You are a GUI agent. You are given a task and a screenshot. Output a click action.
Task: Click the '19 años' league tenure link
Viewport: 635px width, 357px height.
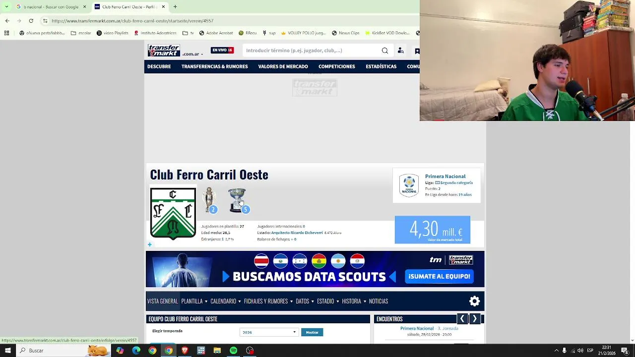pyautogui.click(x=465, y=195)
